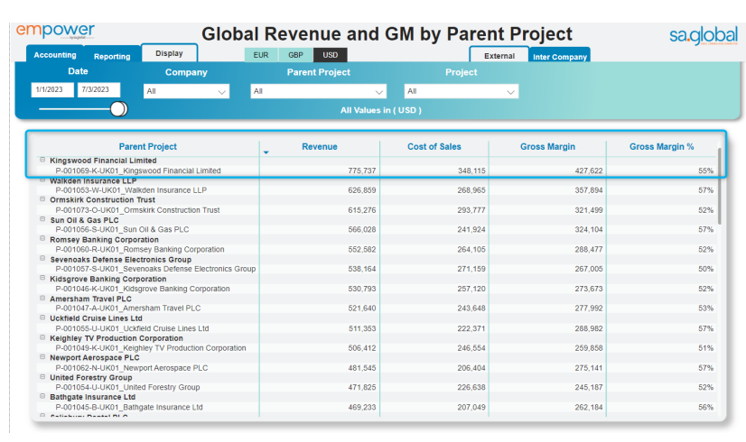Sort by the Gross Margin % column header

661,147
